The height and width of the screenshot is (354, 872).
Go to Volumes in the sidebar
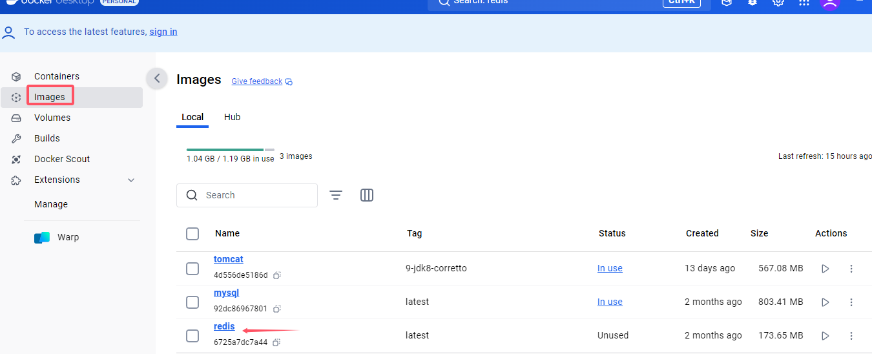(x=52, y=118)
